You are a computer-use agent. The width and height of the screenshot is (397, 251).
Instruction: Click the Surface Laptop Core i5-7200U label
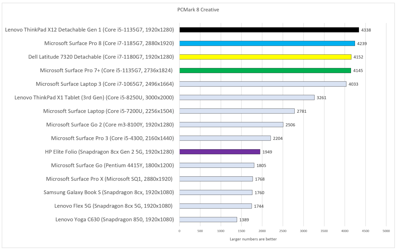(x=109, y=111)
